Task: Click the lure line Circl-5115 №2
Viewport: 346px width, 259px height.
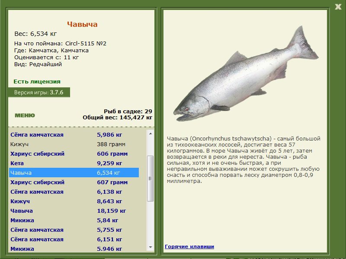Action: pos(60,44)
